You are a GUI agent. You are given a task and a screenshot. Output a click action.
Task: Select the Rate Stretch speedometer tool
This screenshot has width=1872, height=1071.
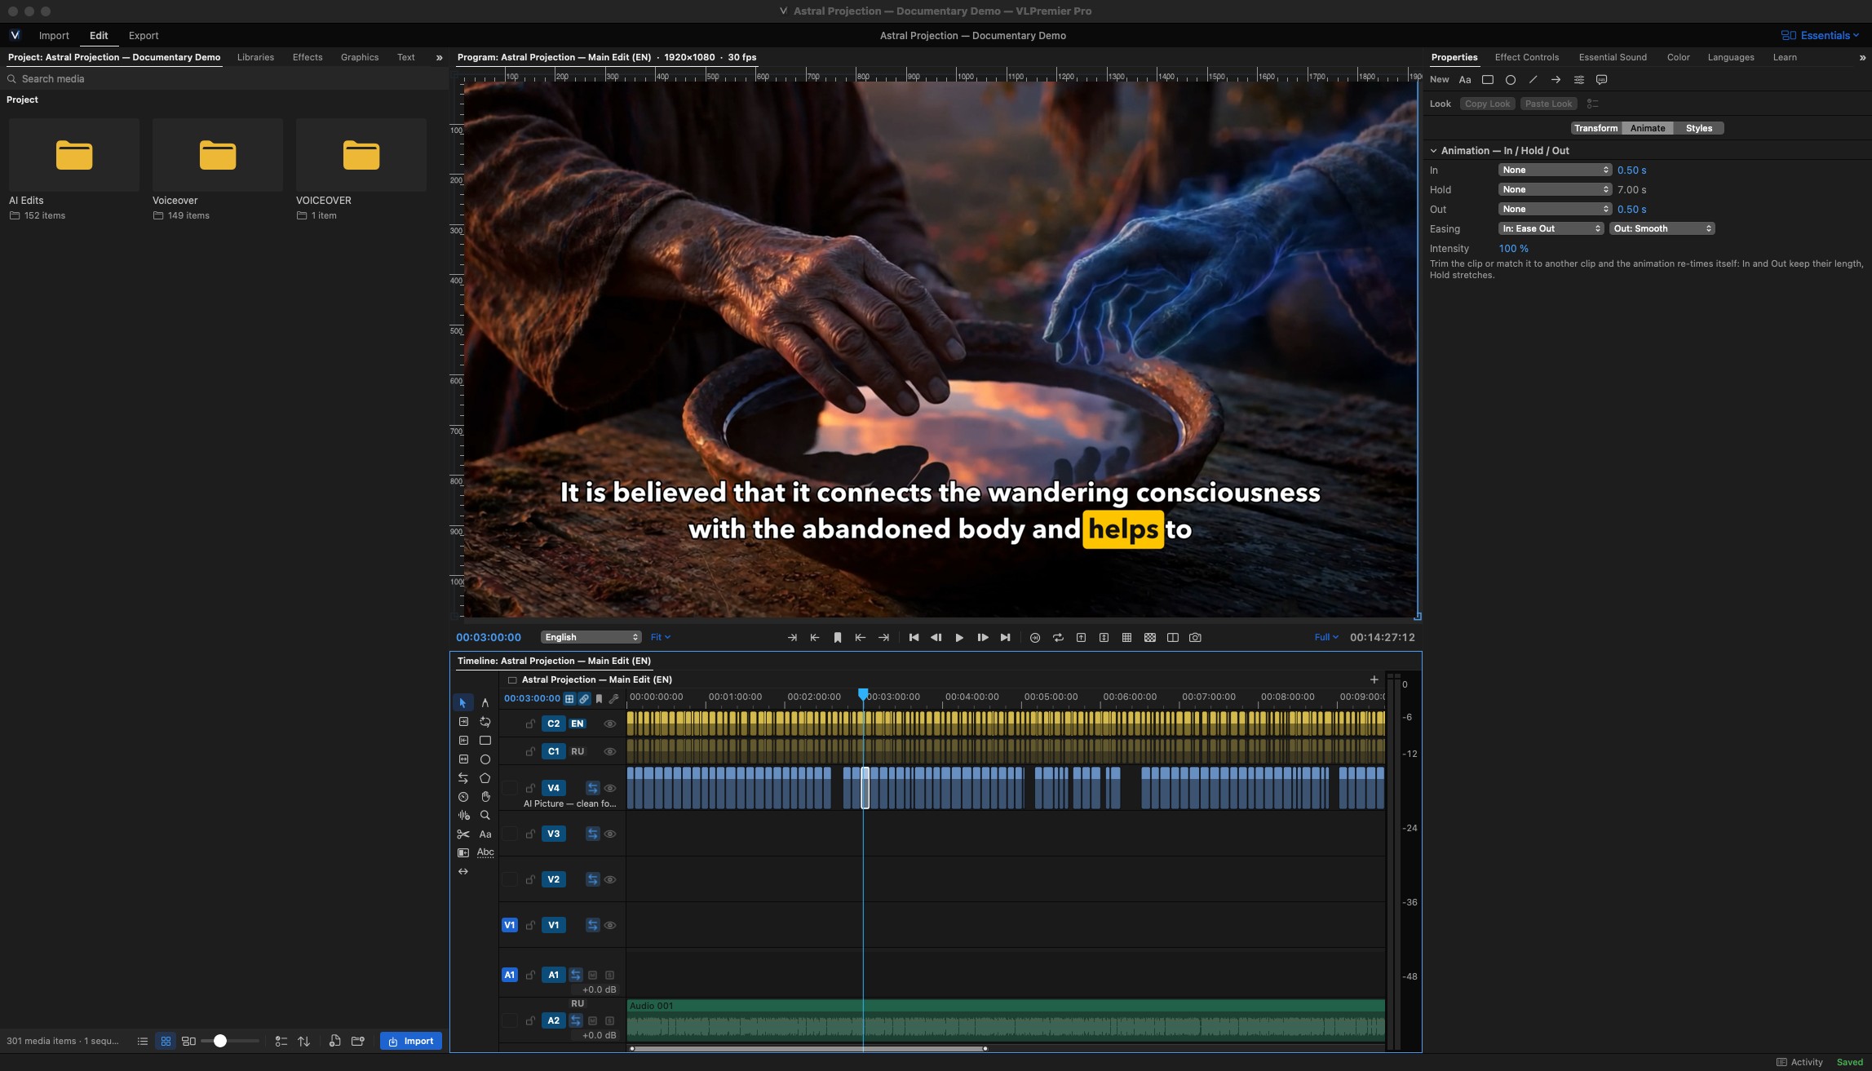point(463,797)
